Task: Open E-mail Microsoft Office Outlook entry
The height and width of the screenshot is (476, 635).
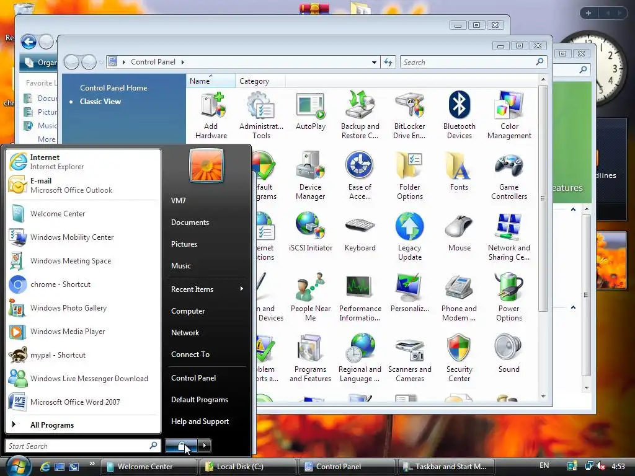Action: [x=83, y=185]
